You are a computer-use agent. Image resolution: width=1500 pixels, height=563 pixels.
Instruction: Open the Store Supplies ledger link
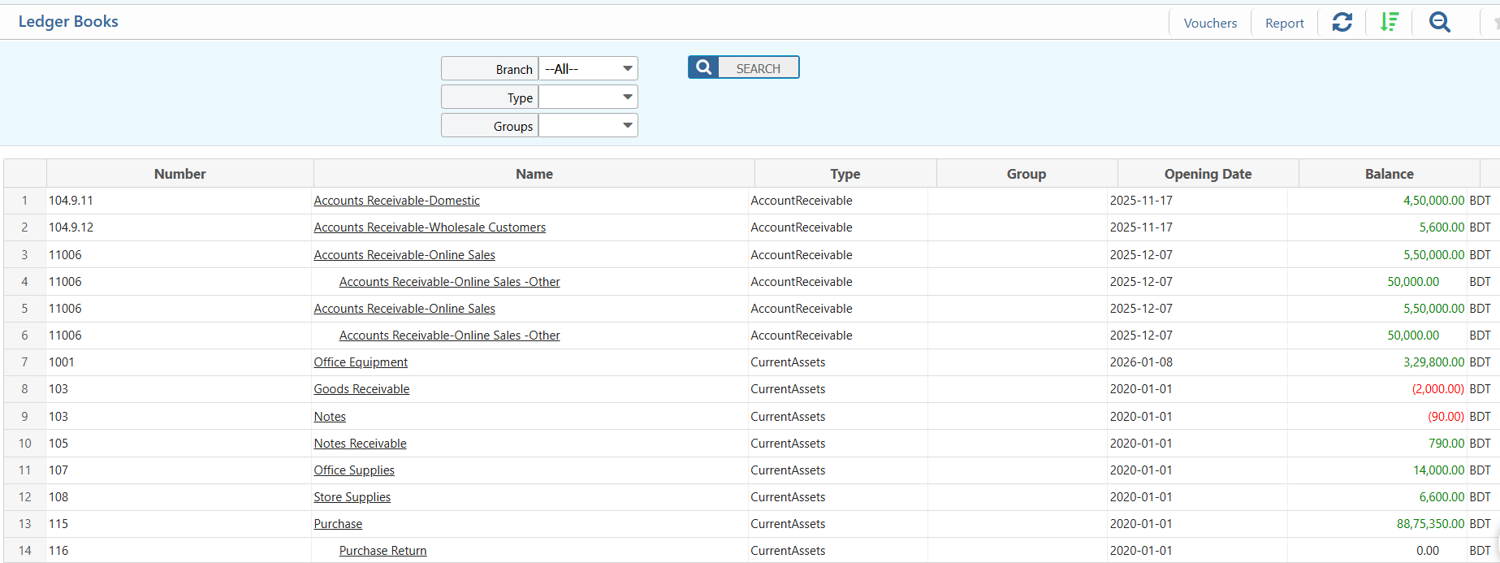352,497
